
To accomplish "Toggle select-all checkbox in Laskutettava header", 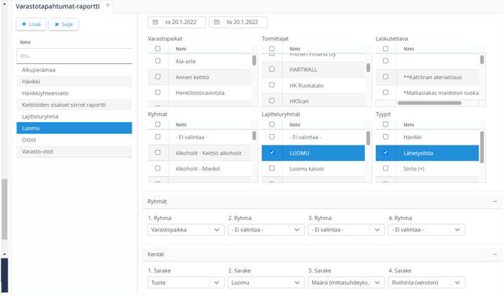I will click(386, 49).
